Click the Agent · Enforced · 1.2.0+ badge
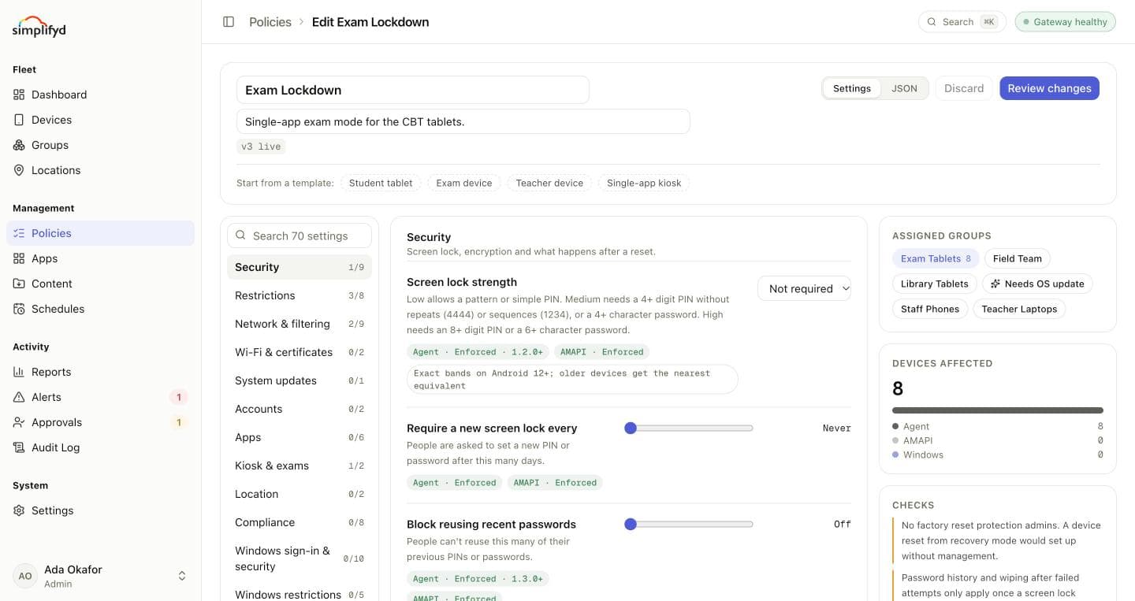This screenshot has width=1135, height=601. click(478, 352)
